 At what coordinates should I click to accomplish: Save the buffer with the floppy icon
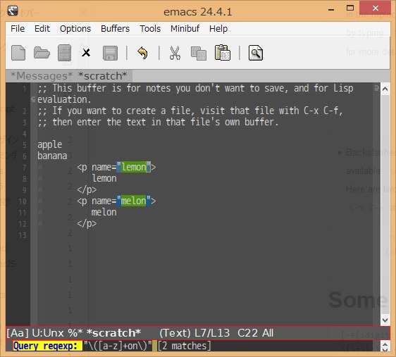click(x=110, y=53)
